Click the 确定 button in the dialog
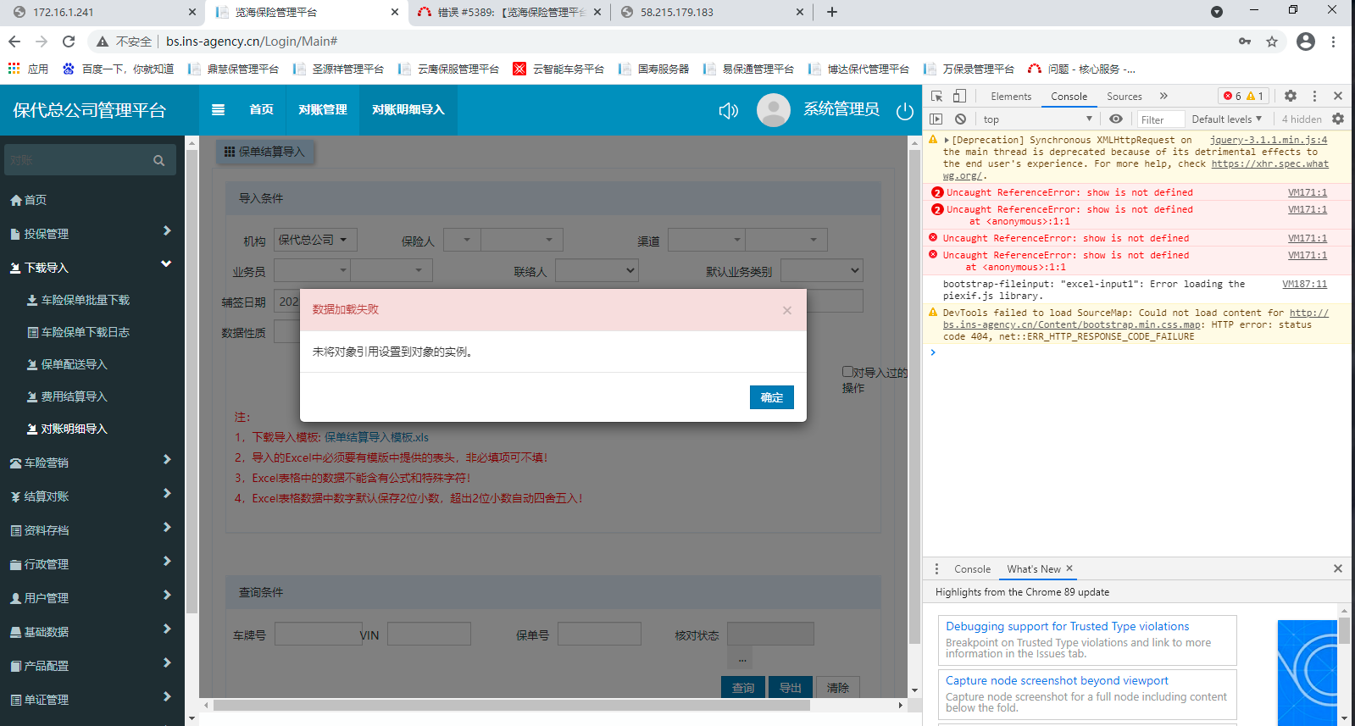The image size is (1355, 726). [772, 397]
